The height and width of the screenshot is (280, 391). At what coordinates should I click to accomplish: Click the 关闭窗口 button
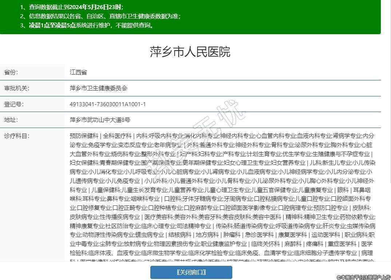[191, 272]
